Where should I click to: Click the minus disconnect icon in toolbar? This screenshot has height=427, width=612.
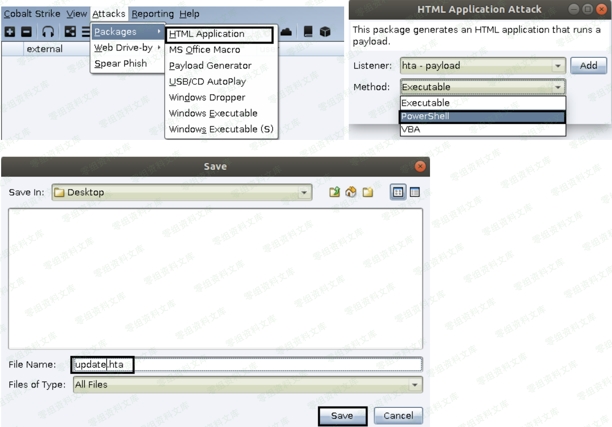[x=26, y=32]
